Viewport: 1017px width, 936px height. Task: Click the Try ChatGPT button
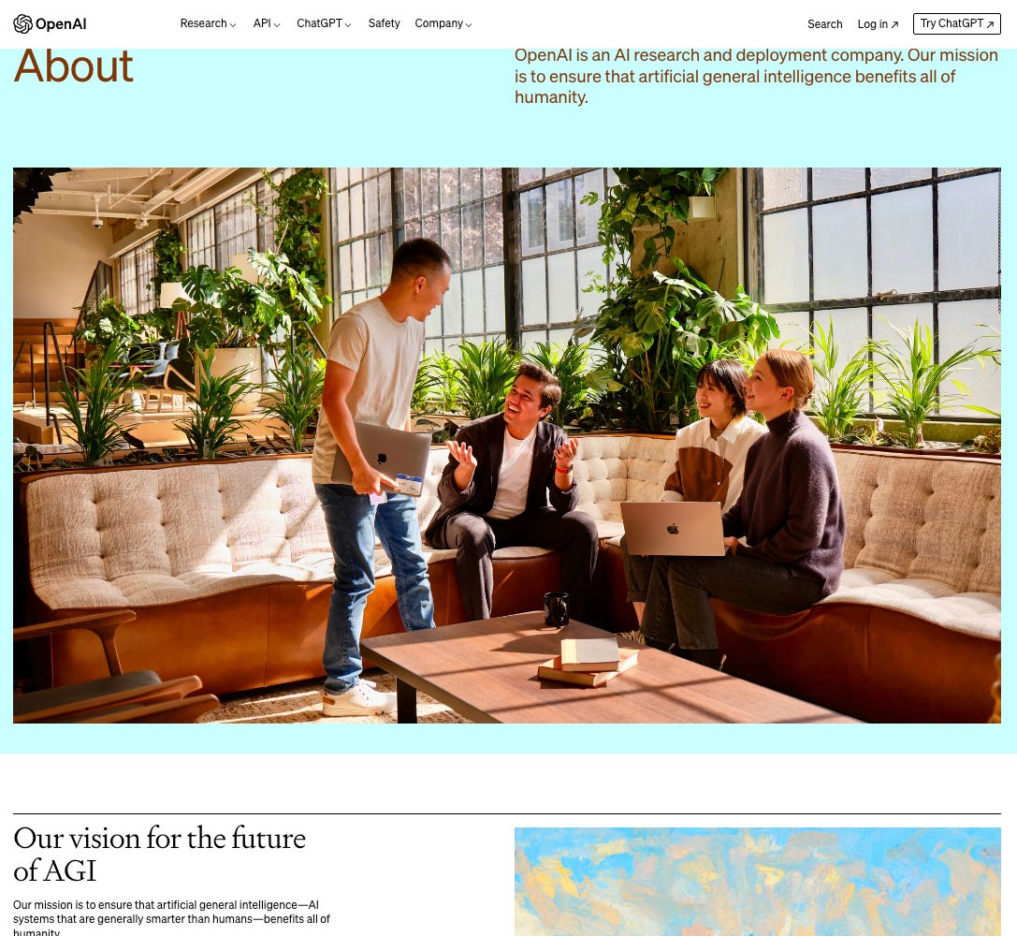tap(957, 23)
